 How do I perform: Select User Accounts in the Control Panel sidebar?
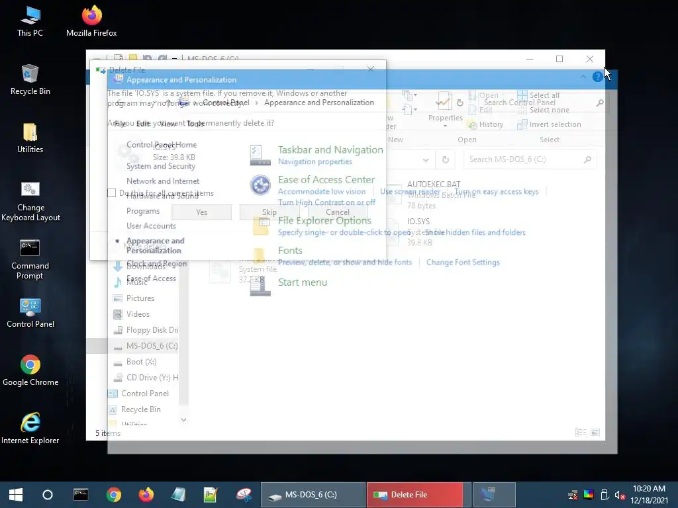pos(152,226)
